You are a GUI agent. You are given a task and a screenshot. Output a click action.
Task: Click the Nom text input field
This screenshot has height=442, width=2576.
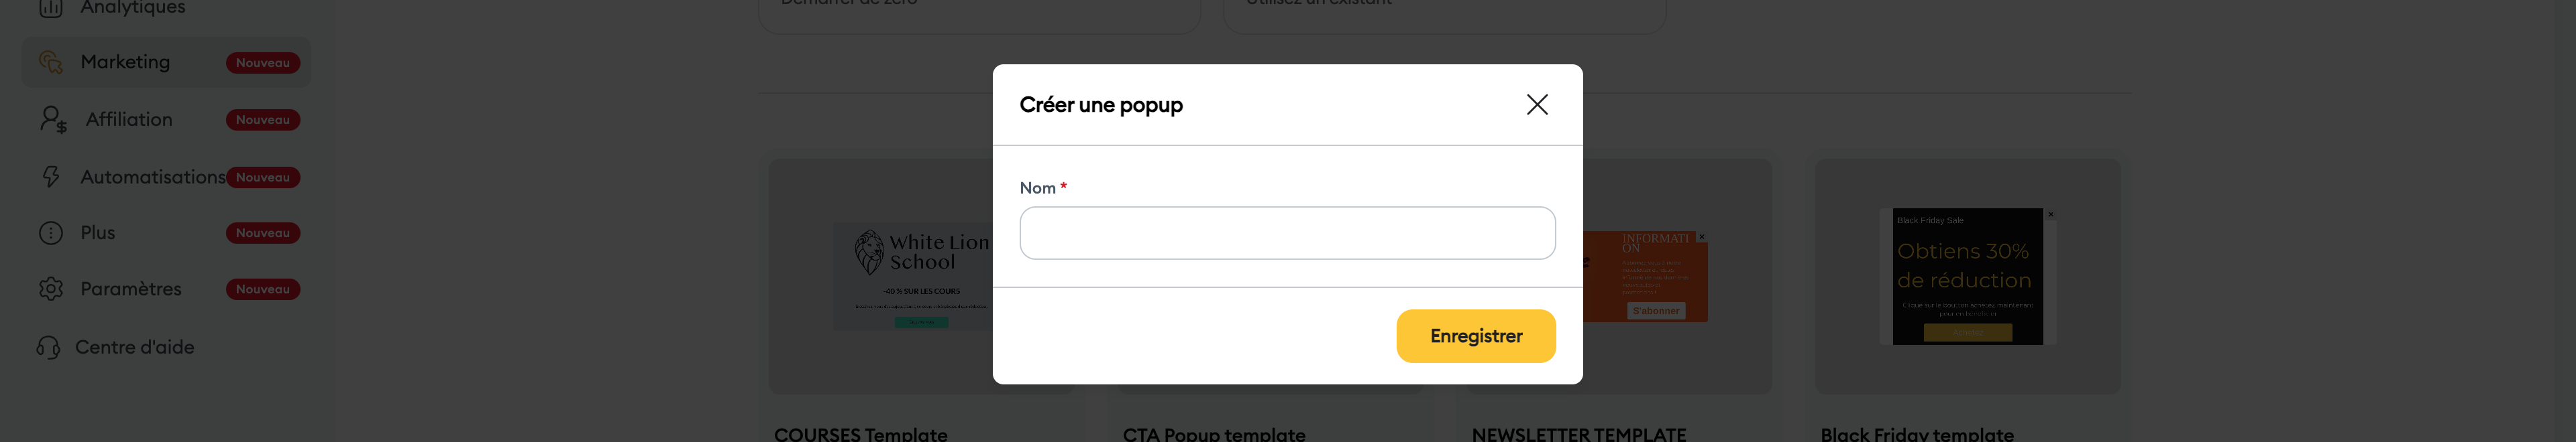[1286, 234]
